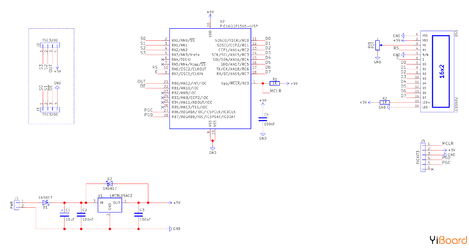This screenshot has width=469, height=248.
Task: Select the C3 100nF capacitor symbol
Action: click(139, 214)
